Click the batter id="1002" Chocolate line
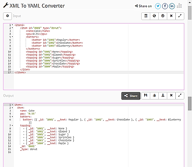The height and width of the screenshot is (167, 192). [x=57, y=43]
